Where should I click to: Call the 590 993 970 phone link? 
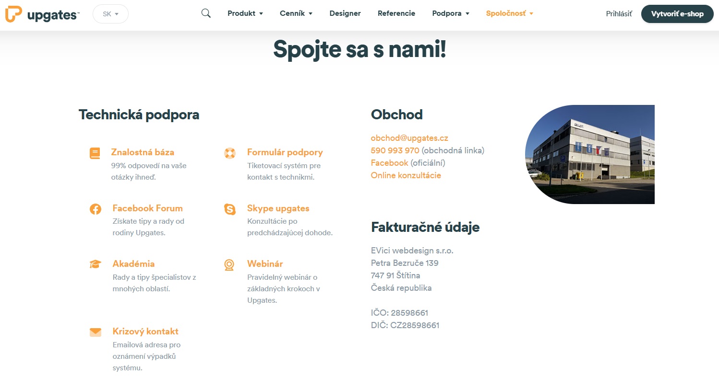click(395, 150)
